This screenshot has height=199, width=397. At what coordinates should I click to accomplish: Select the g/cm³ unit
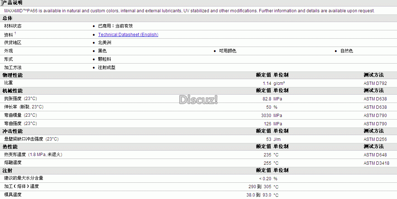click(x=279, y=83)
